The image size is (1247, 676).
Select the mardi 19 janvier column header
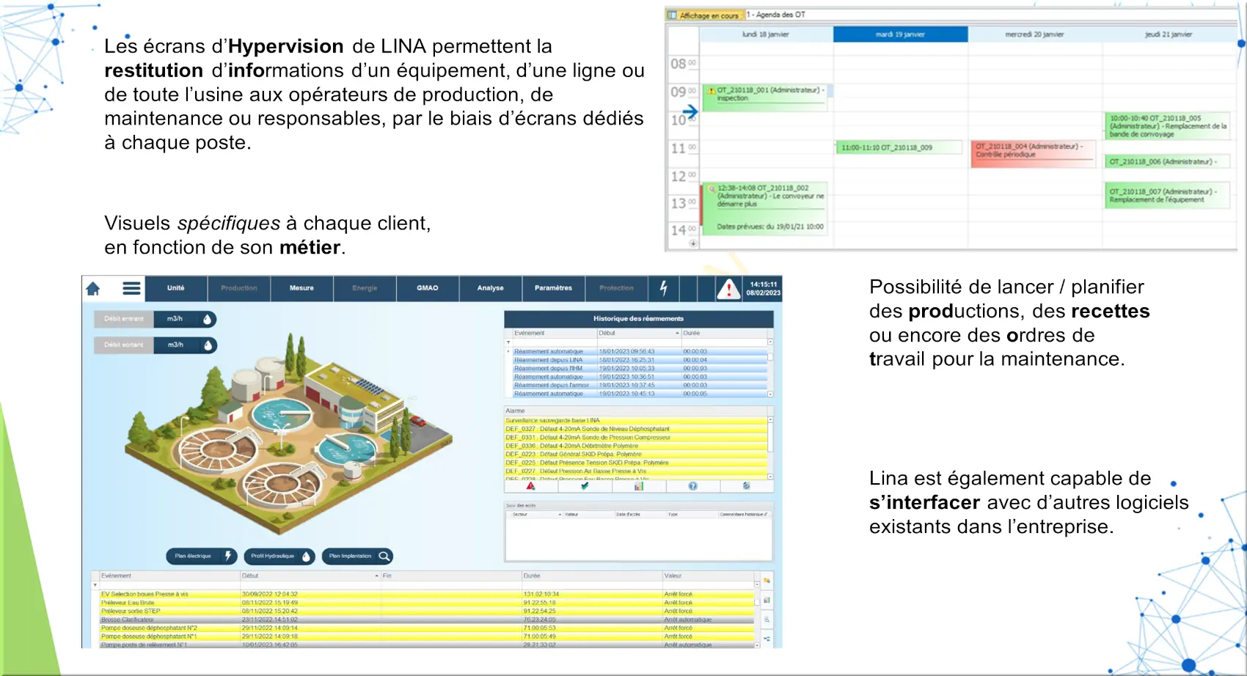[x=900, y=34]
